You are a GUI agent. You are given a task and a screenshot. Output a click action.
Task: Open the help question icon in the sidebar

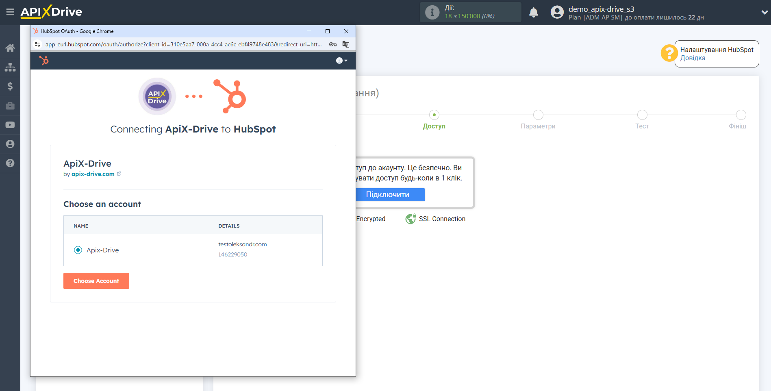click(x=10, y=163)
